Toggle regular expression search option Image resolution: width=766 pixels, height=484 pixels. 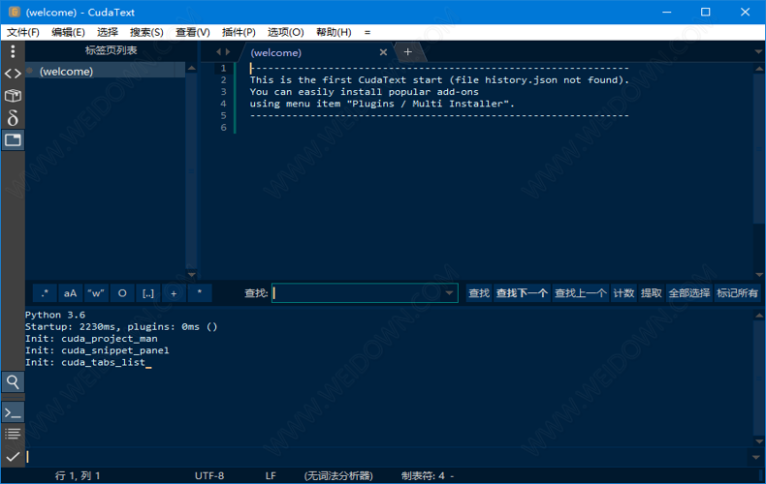45,293
